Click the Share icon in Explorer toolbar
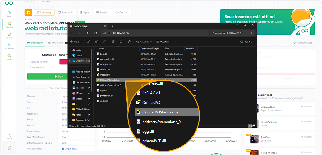The image size is (322, 155). point(121,42)
